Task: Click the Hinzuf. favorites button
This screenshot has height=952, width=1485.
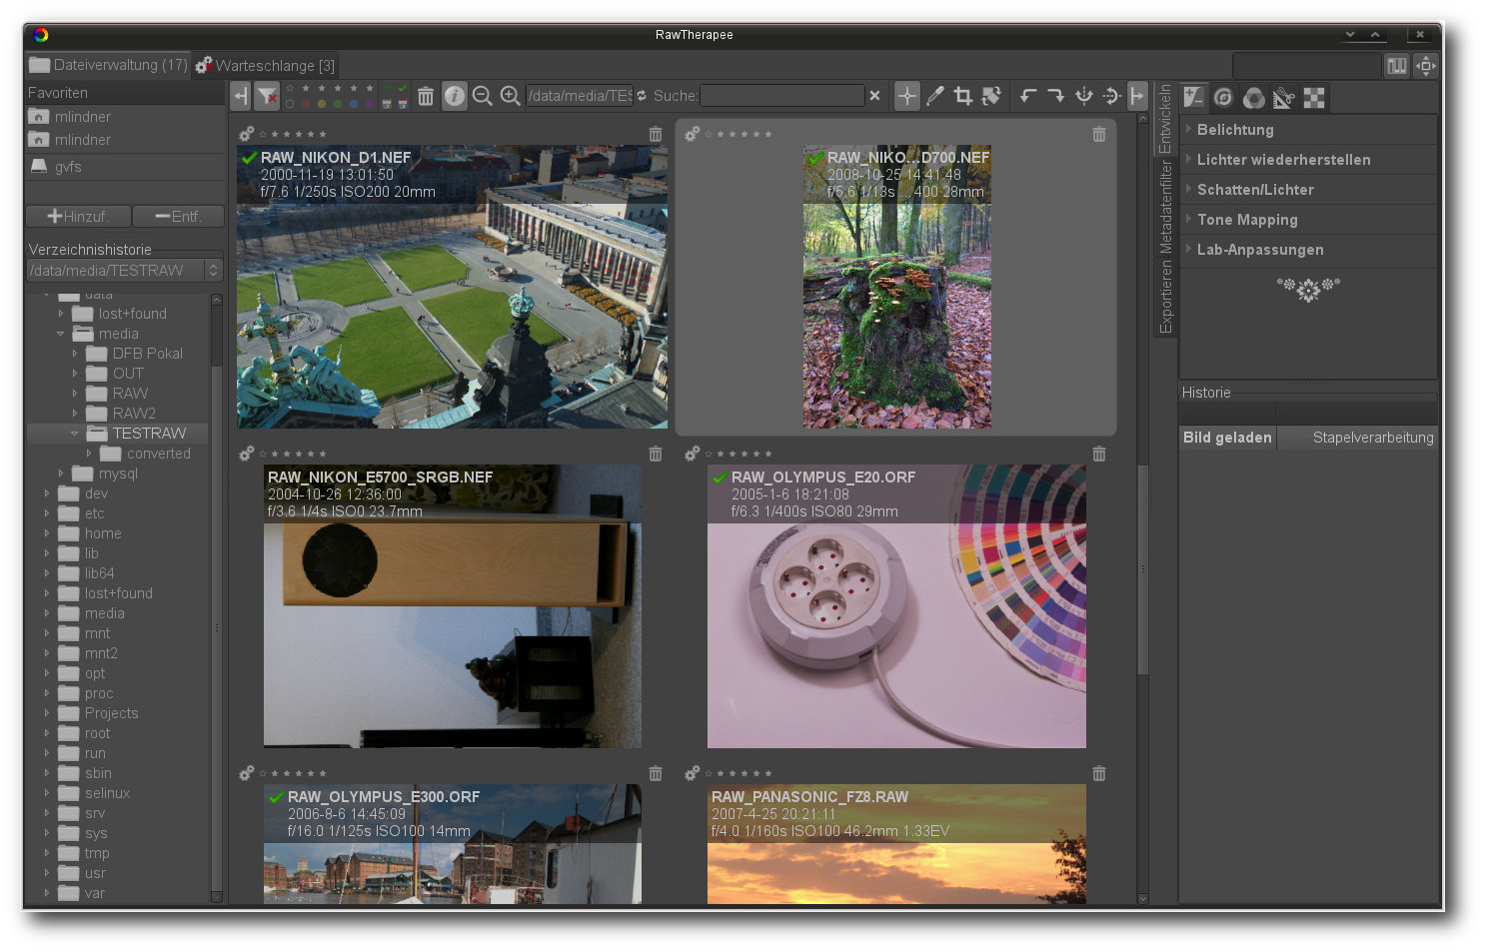Action: [x=78, y=216]
